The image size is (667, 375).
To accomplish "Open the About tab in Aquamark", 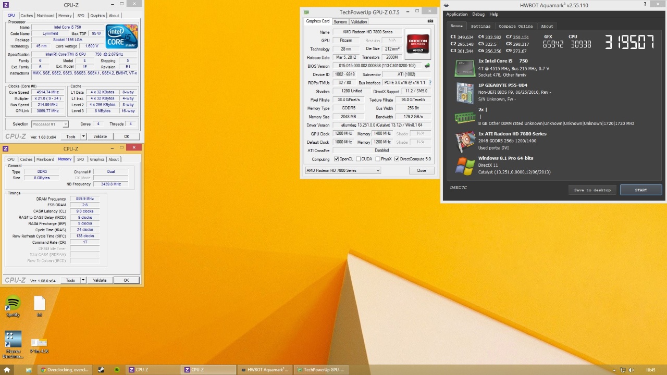I will (547, 26).
